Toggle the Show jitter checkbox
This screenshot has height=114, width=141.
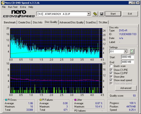tap(111, 77)
